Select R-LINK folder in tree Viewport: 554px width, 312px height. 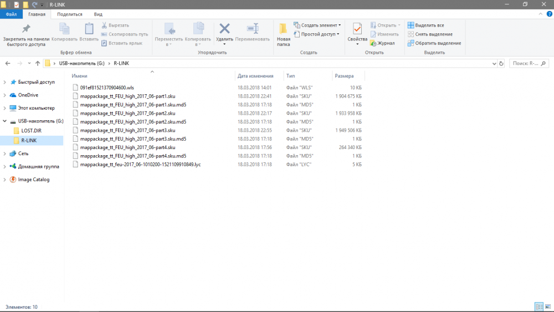[29, 141]
